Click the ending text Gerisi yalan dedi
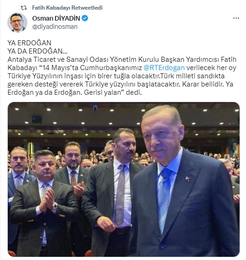This screenshot has height=260, width=246. point(113,92)
